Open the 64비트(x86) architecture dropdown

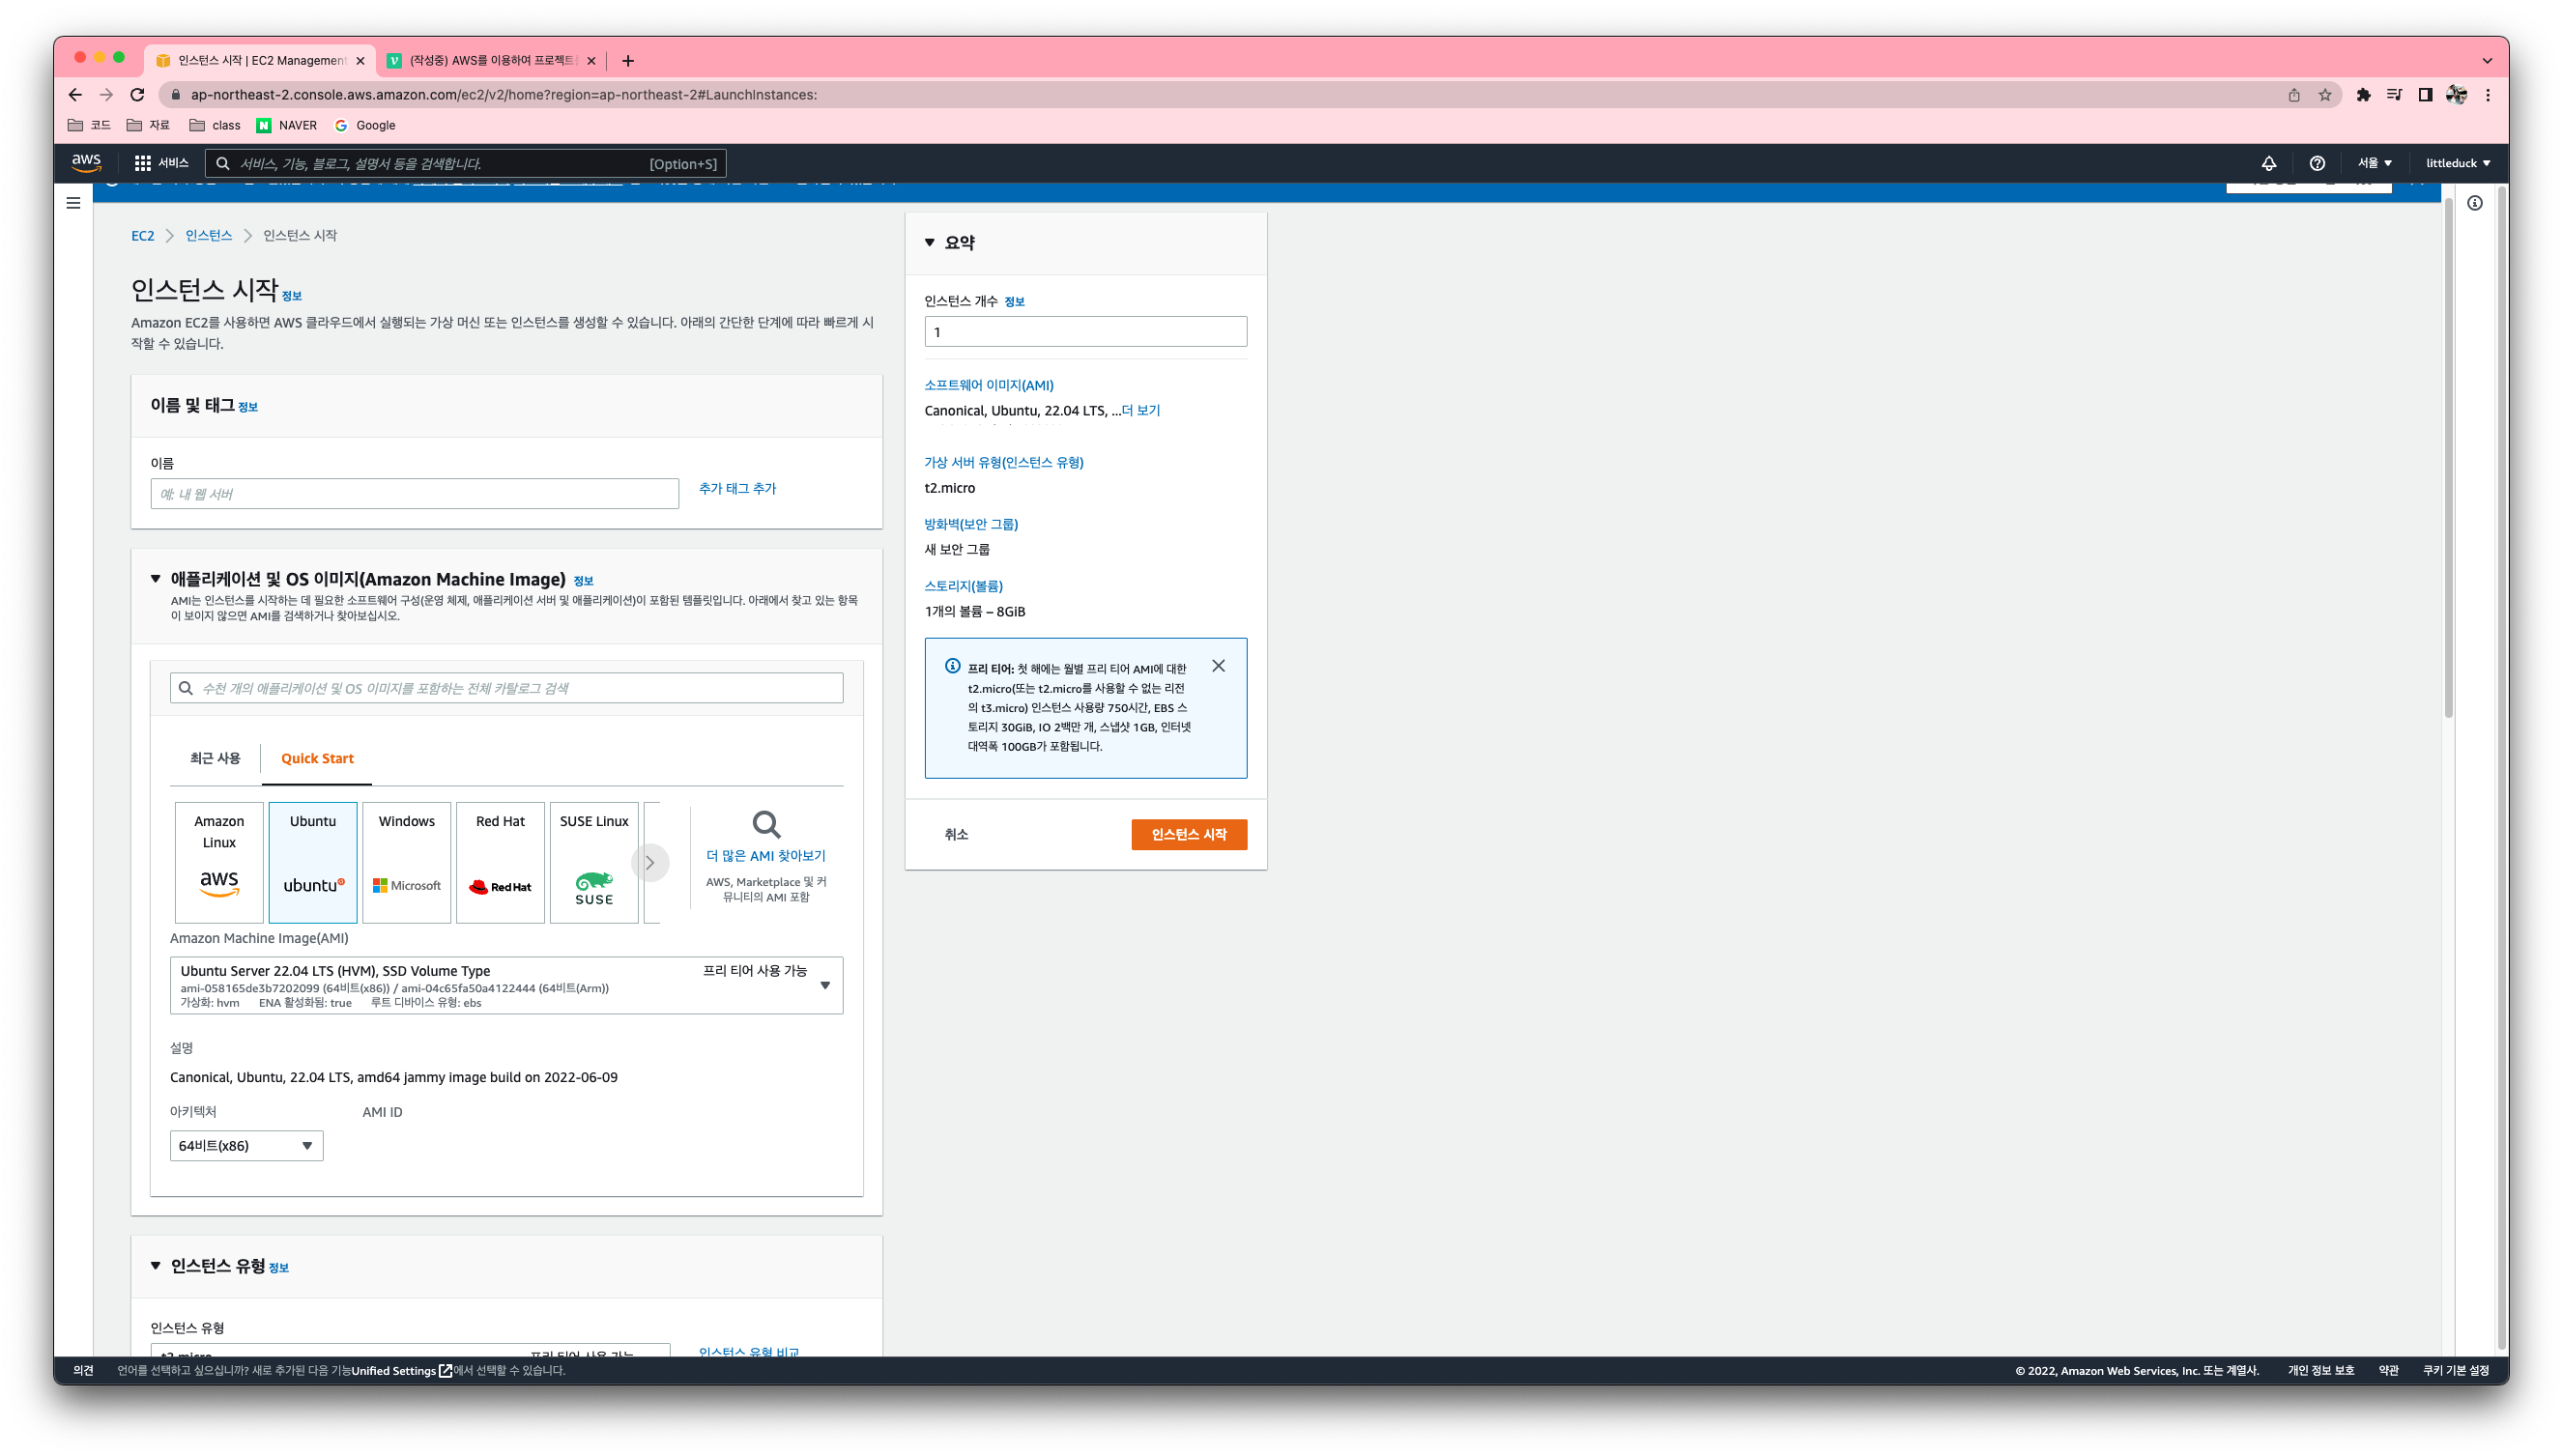coord(246,1146)
